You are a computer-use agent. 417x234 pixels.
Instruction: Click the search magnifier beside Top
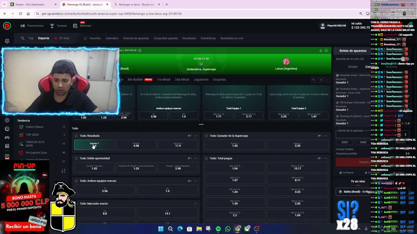(x=22, y=38)
